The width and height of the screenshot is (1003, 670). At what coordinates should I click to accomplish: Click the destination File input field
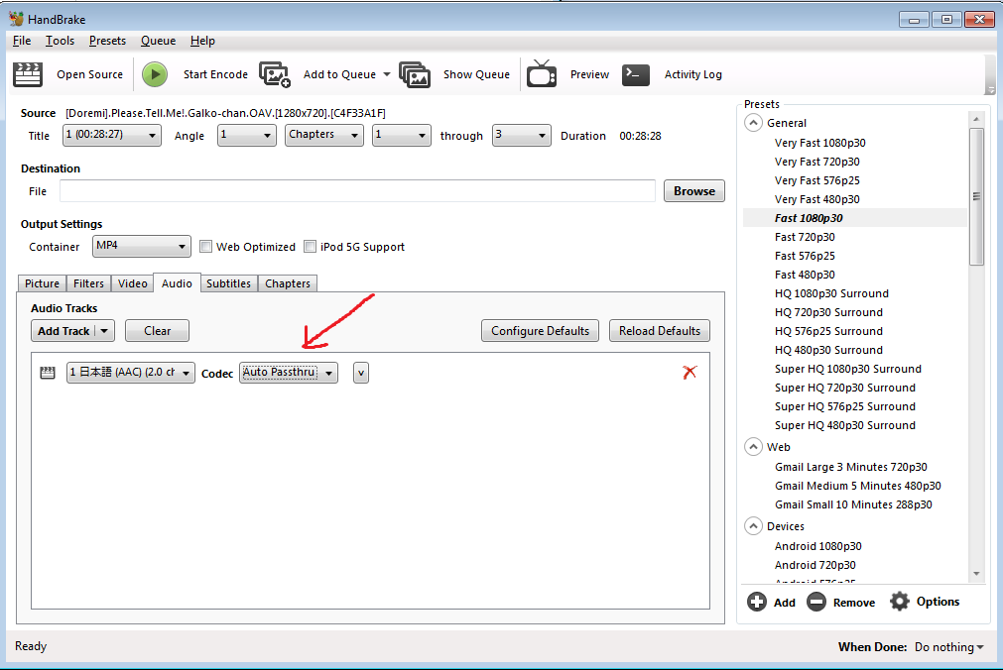357,191
